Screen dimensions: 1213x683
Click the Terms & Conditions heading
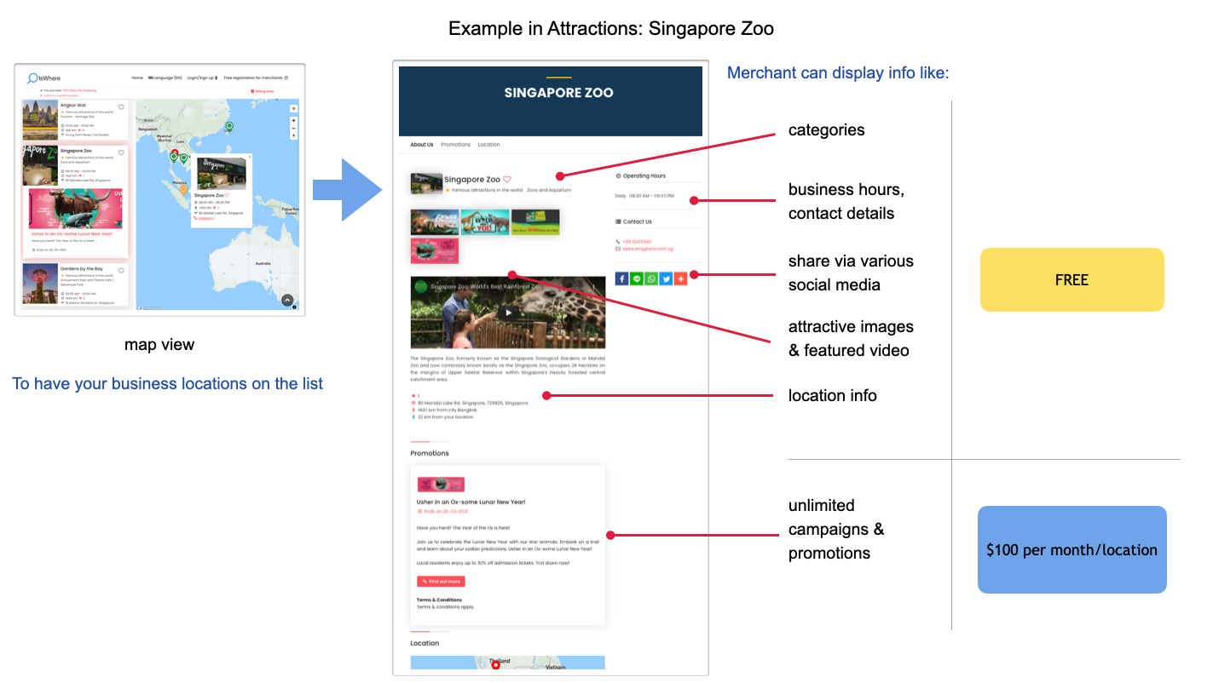click(439, 600)
